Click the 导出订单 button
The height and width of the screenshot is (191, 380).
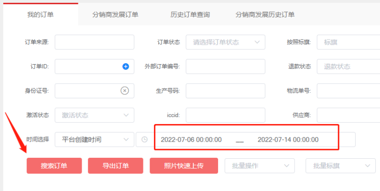tap(115, 166)
